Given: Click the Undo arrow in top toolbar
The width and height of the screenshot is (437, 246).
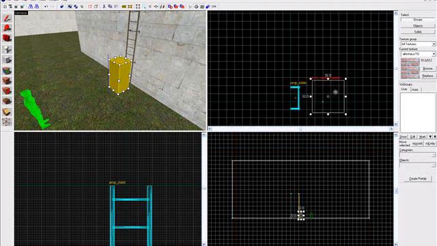Looking at the screenshot, I should [x=46, y=6].
